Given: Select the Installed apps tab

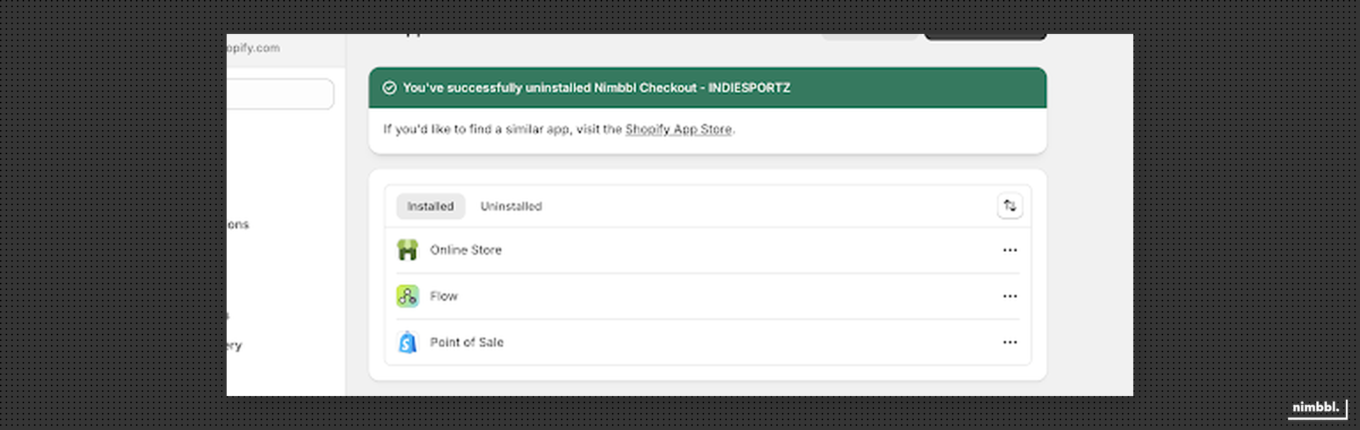Looking at the screenshot, I should click(x=430, y=206).
